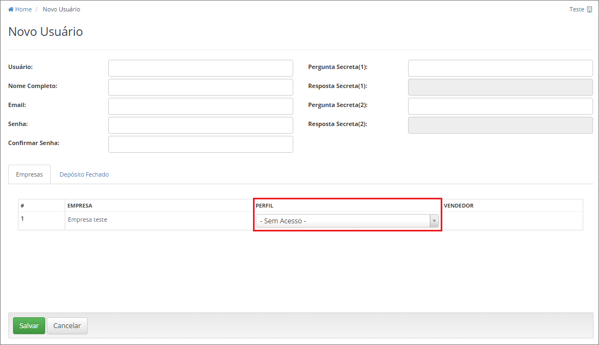Switch to the Depósito Fechado tab
Image resolution: width=599 pixels, height=345 pixels.
coord(84,174)
